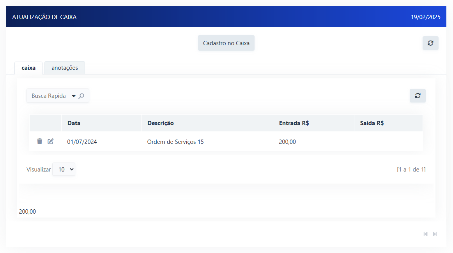This screenshot has height=253, width=453.
Task: Open the Busca Rapida dropdown arrow
Action: point(74,96)
